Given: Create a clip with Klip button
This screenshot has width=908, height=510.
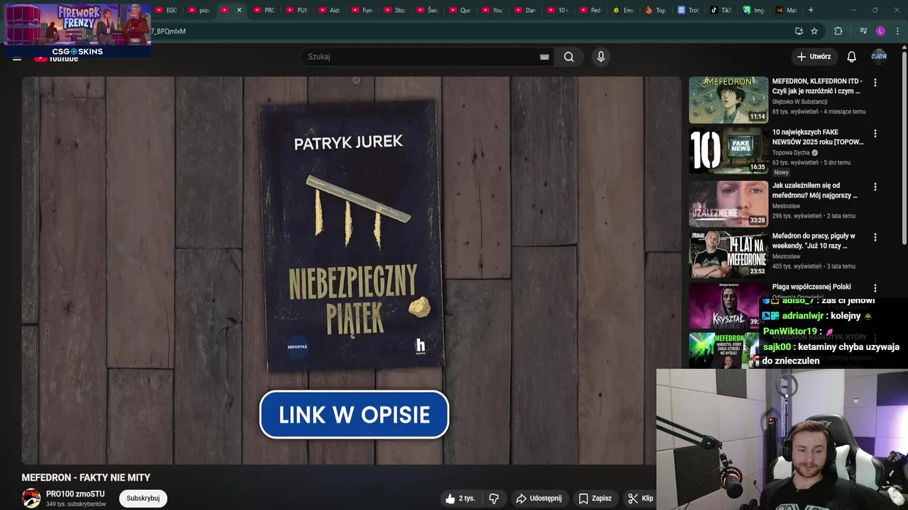Looking at the screenshot, I should 641,499.
